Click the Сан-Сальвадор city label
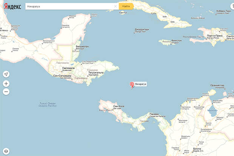This screenshot has height=156, width=234. pyautogui.click(x=62, y=76)
